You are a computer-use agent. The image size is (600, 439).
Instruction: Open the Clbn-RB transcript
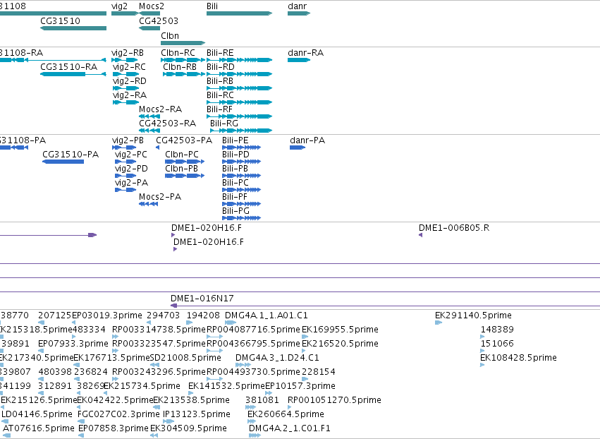(184, 74)
